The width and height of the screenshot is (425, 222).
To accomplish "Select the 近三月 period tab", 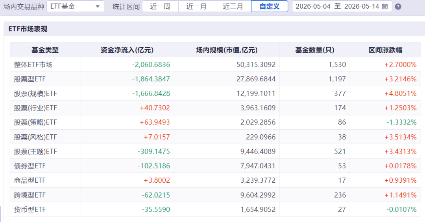I will click(233, 6).
